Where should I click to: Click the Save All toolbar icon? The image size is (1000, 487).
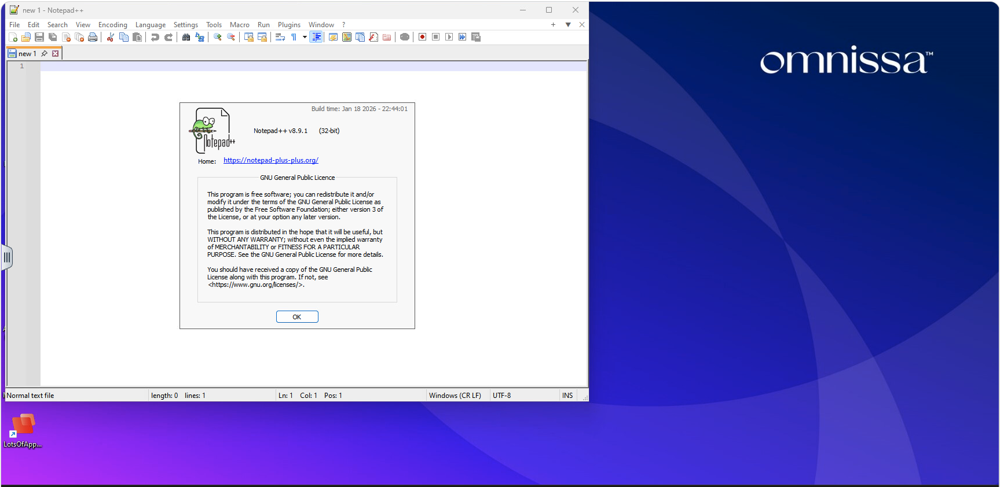tap(53, 37)
